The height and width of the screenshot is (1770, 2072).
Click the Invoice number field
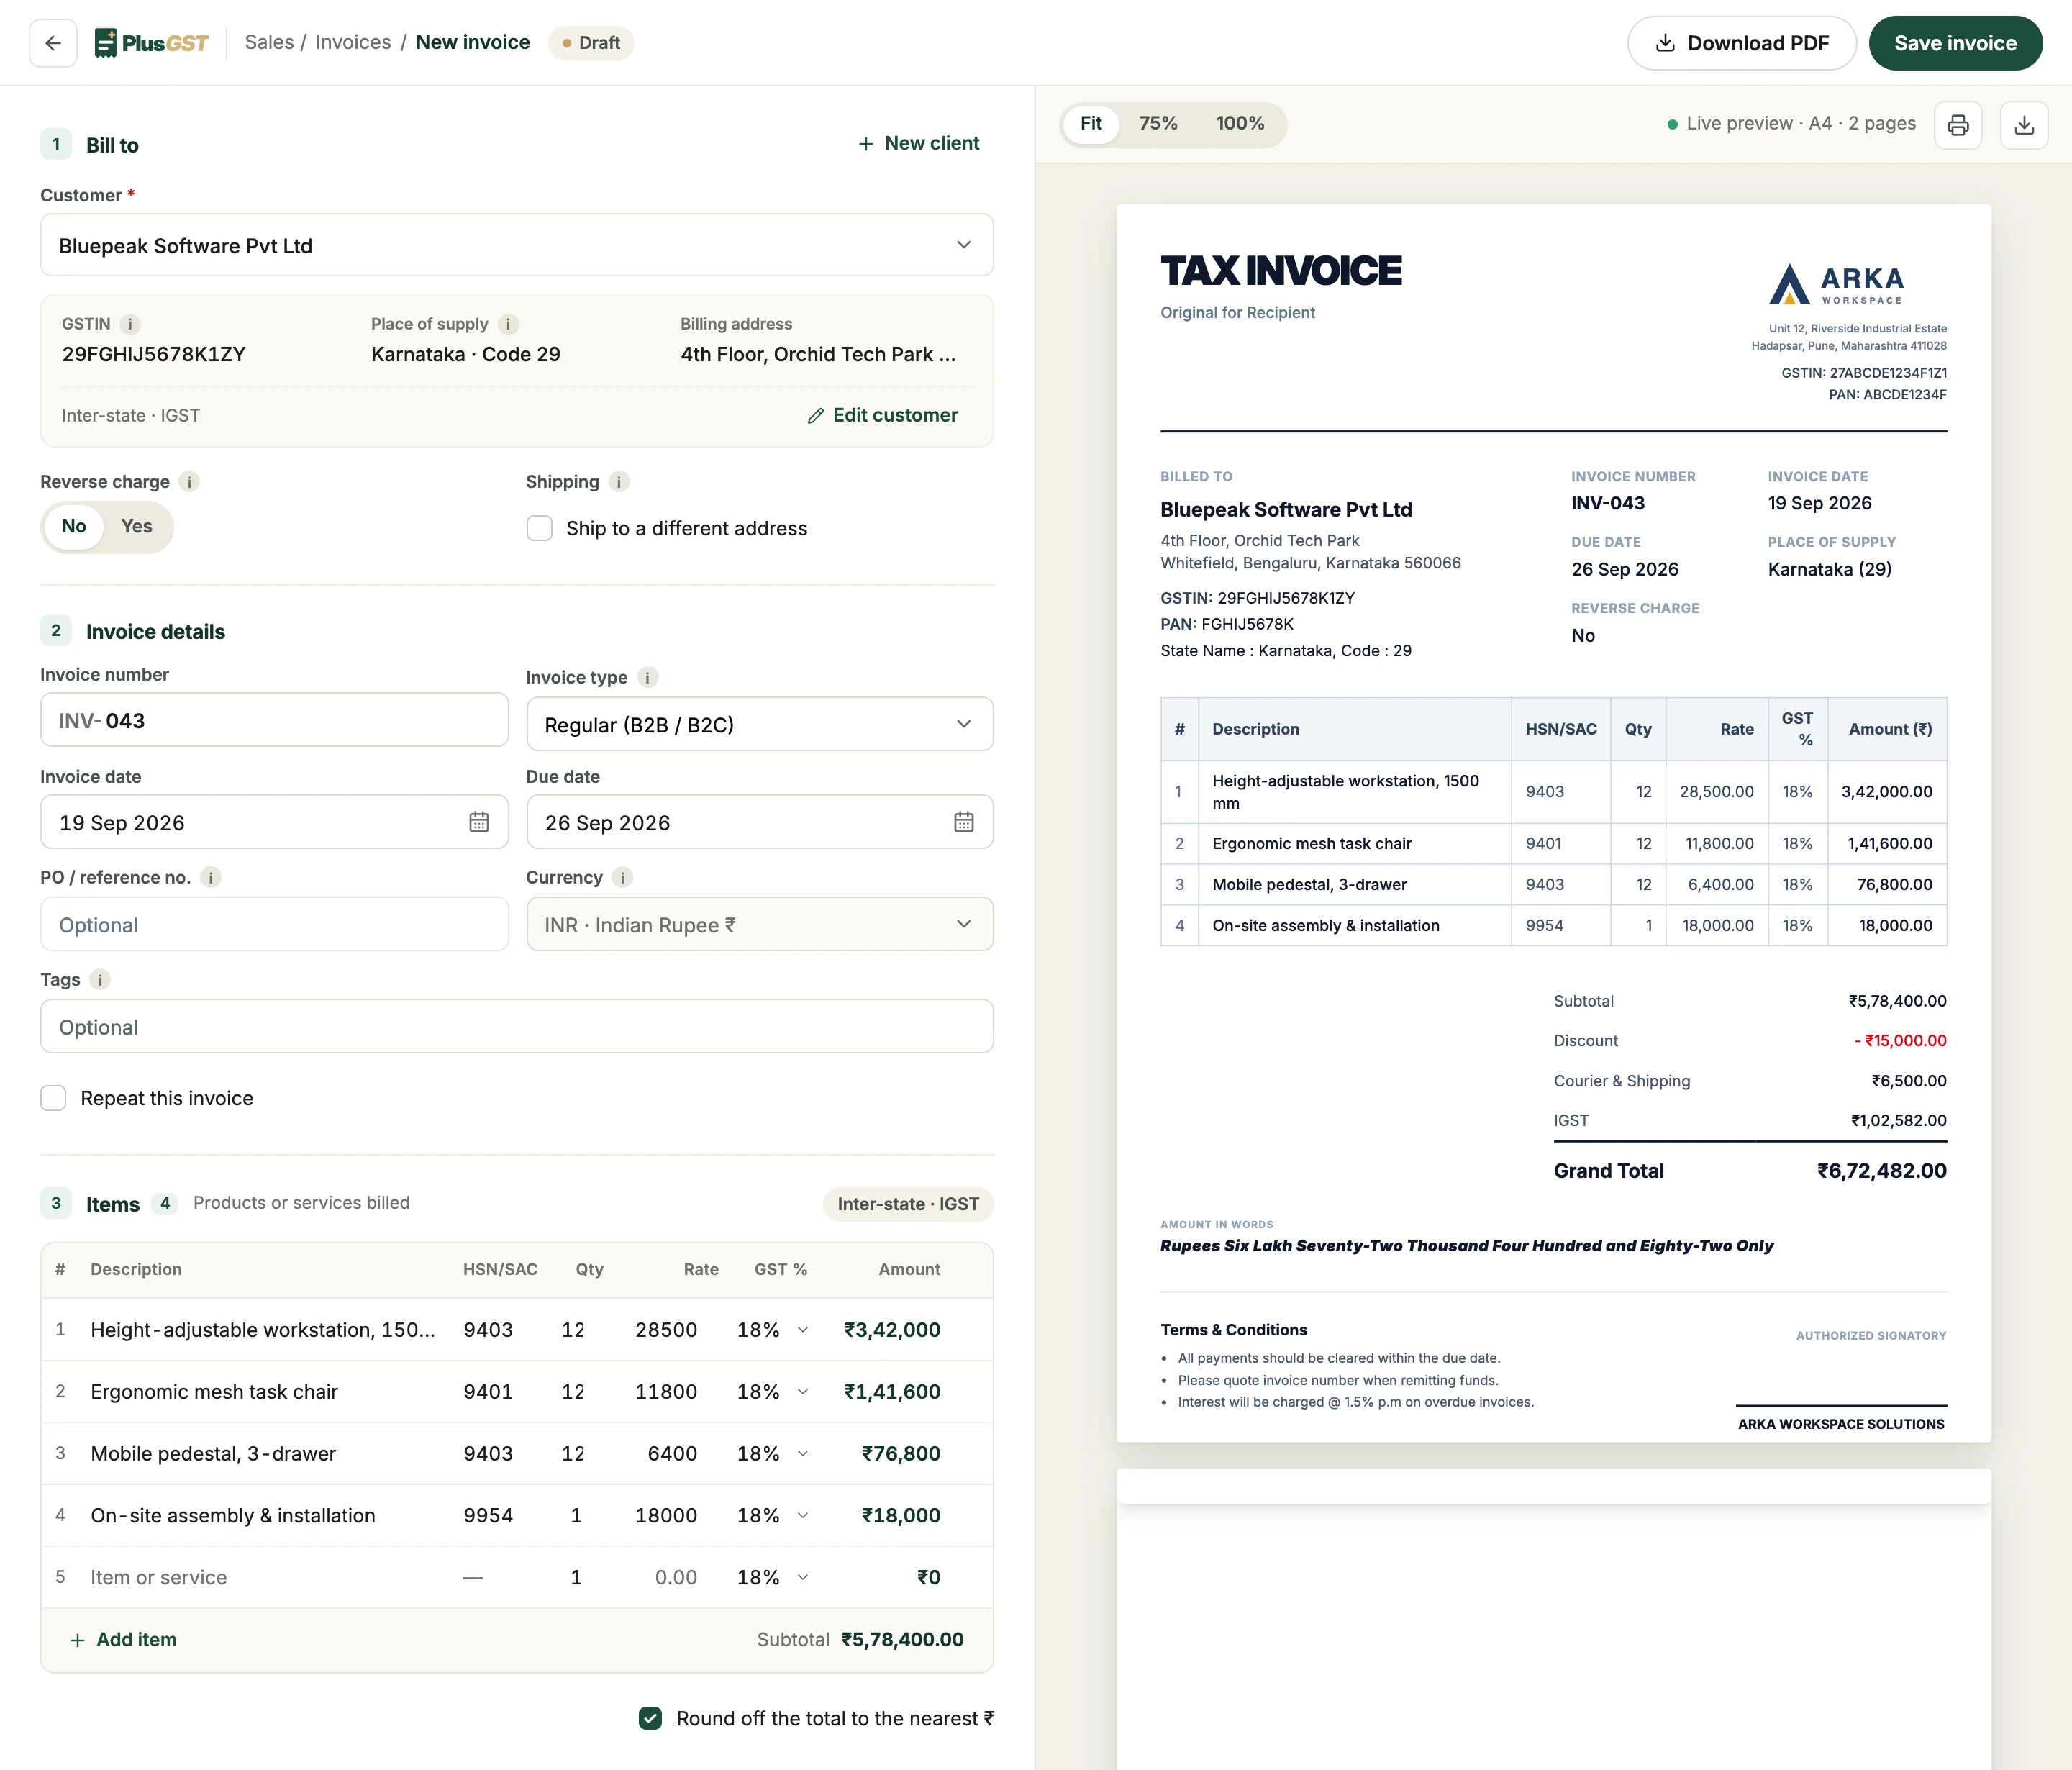pos(274,720)
